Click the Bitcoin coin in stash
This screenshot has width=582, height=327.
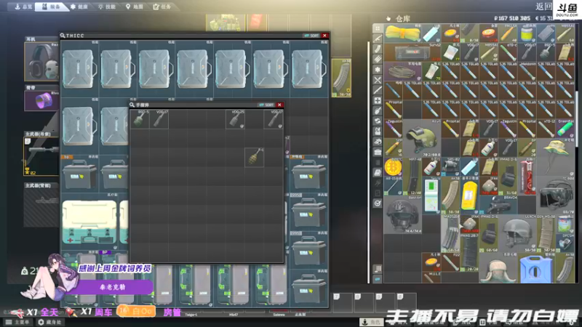click(394, 166)
